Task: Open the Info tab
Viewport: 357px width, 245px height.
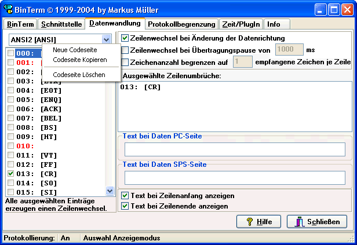Action: (274, 24)
